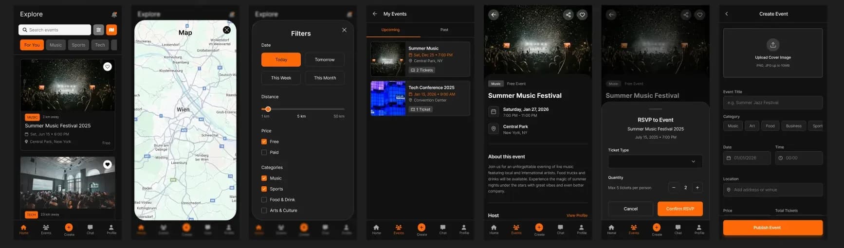Confirm the RSVP

(680, 209)
